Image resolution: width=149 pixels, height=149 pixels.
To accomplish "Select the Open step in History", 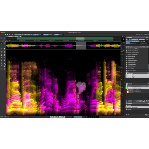I will pyautogui.click(x=137, y=105).
